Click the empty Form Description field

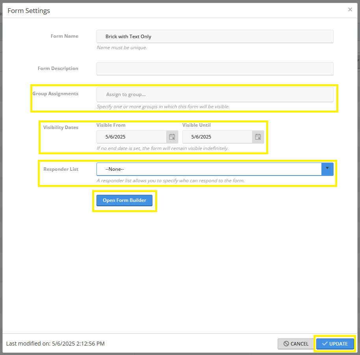click(215, 68)
